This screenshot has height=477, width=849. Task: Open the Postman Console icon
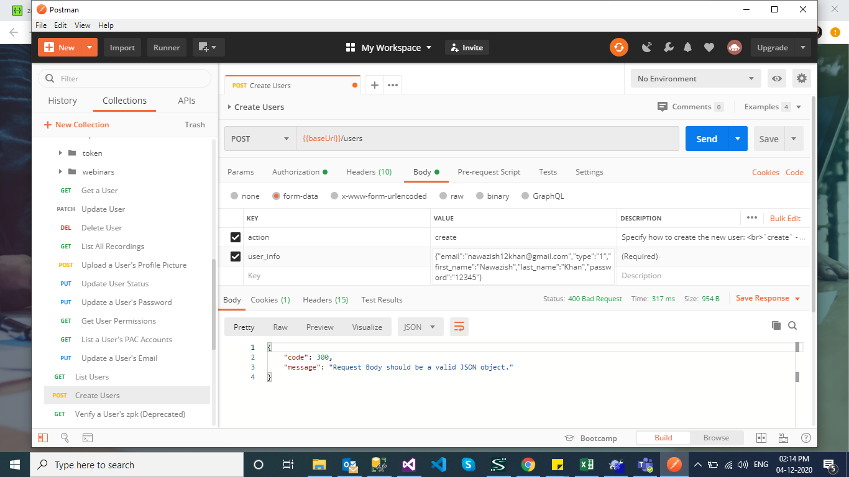[x=88, y=438]
